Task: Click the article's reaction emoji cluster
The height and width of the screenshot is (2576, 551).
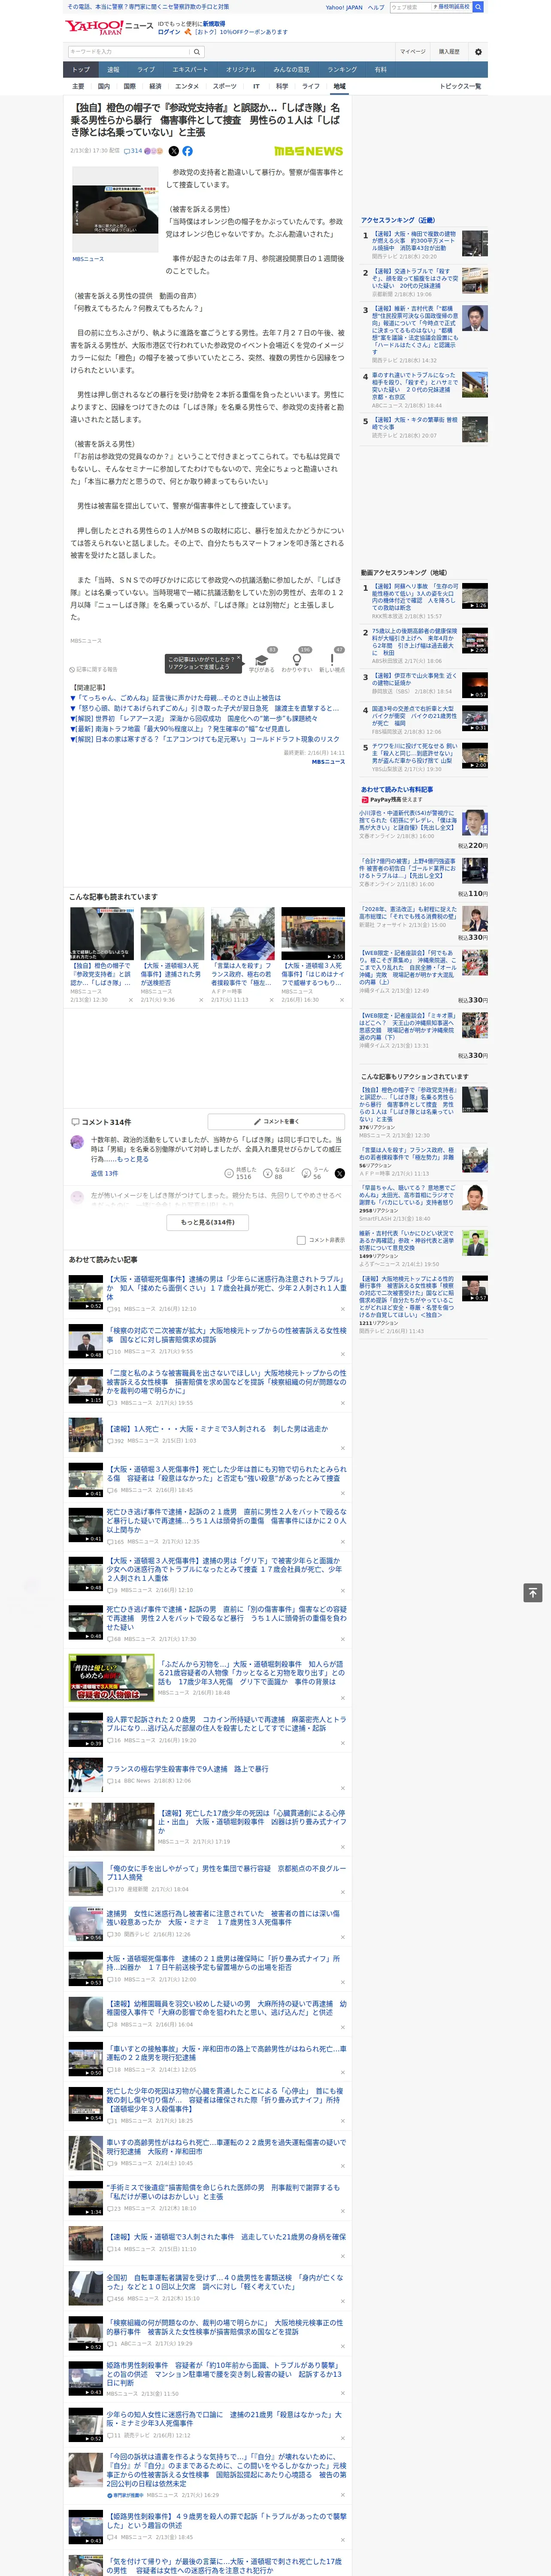Action: coord(154,151)
